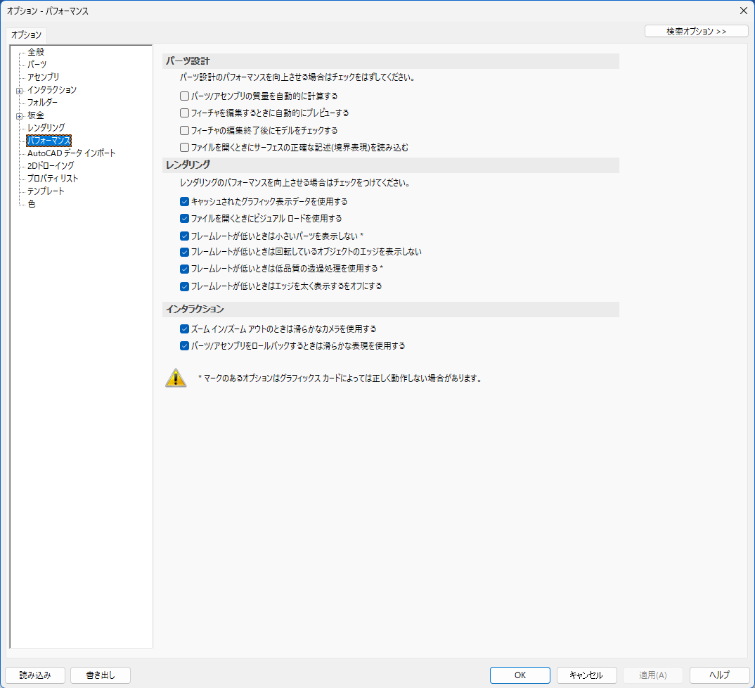The height and width of the screenshot is (688, 755).
Task: Select 2Dドローイング category
Action: (x=51, y=166)
